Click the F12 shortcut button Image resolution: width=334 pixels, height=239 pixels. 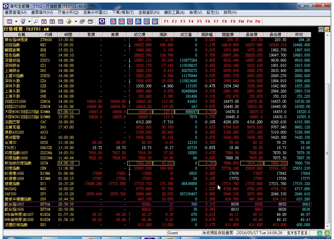tap(258, 21)
